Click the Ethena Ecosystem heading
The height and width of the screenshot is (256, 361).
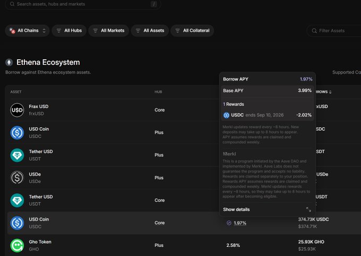tap(48, 62)
